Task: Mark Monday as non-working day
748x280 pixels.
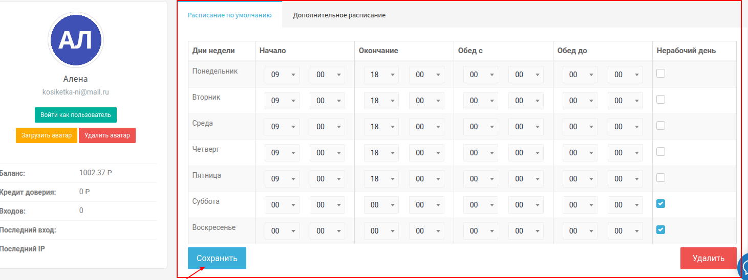Action: [x=660, y=74]
